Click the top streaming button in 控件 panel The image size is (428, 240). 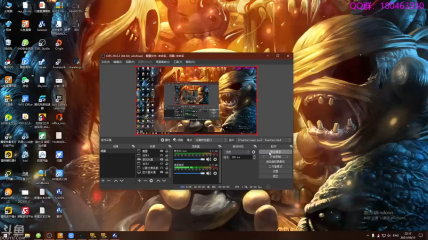(x=276, y=152)
